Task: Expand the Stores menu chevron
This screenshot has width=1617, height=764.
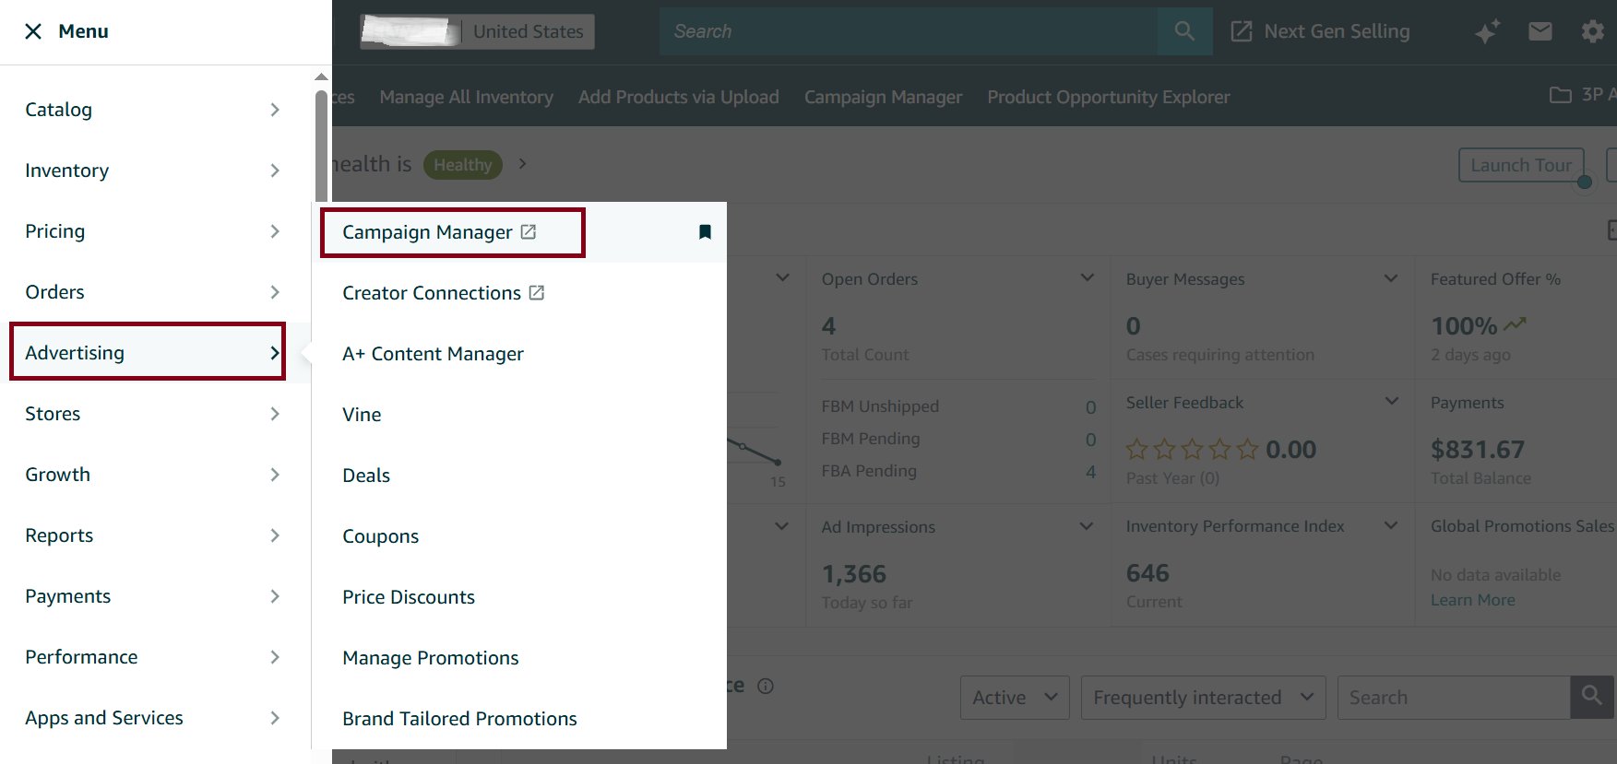Action: (x=275, y=414)
